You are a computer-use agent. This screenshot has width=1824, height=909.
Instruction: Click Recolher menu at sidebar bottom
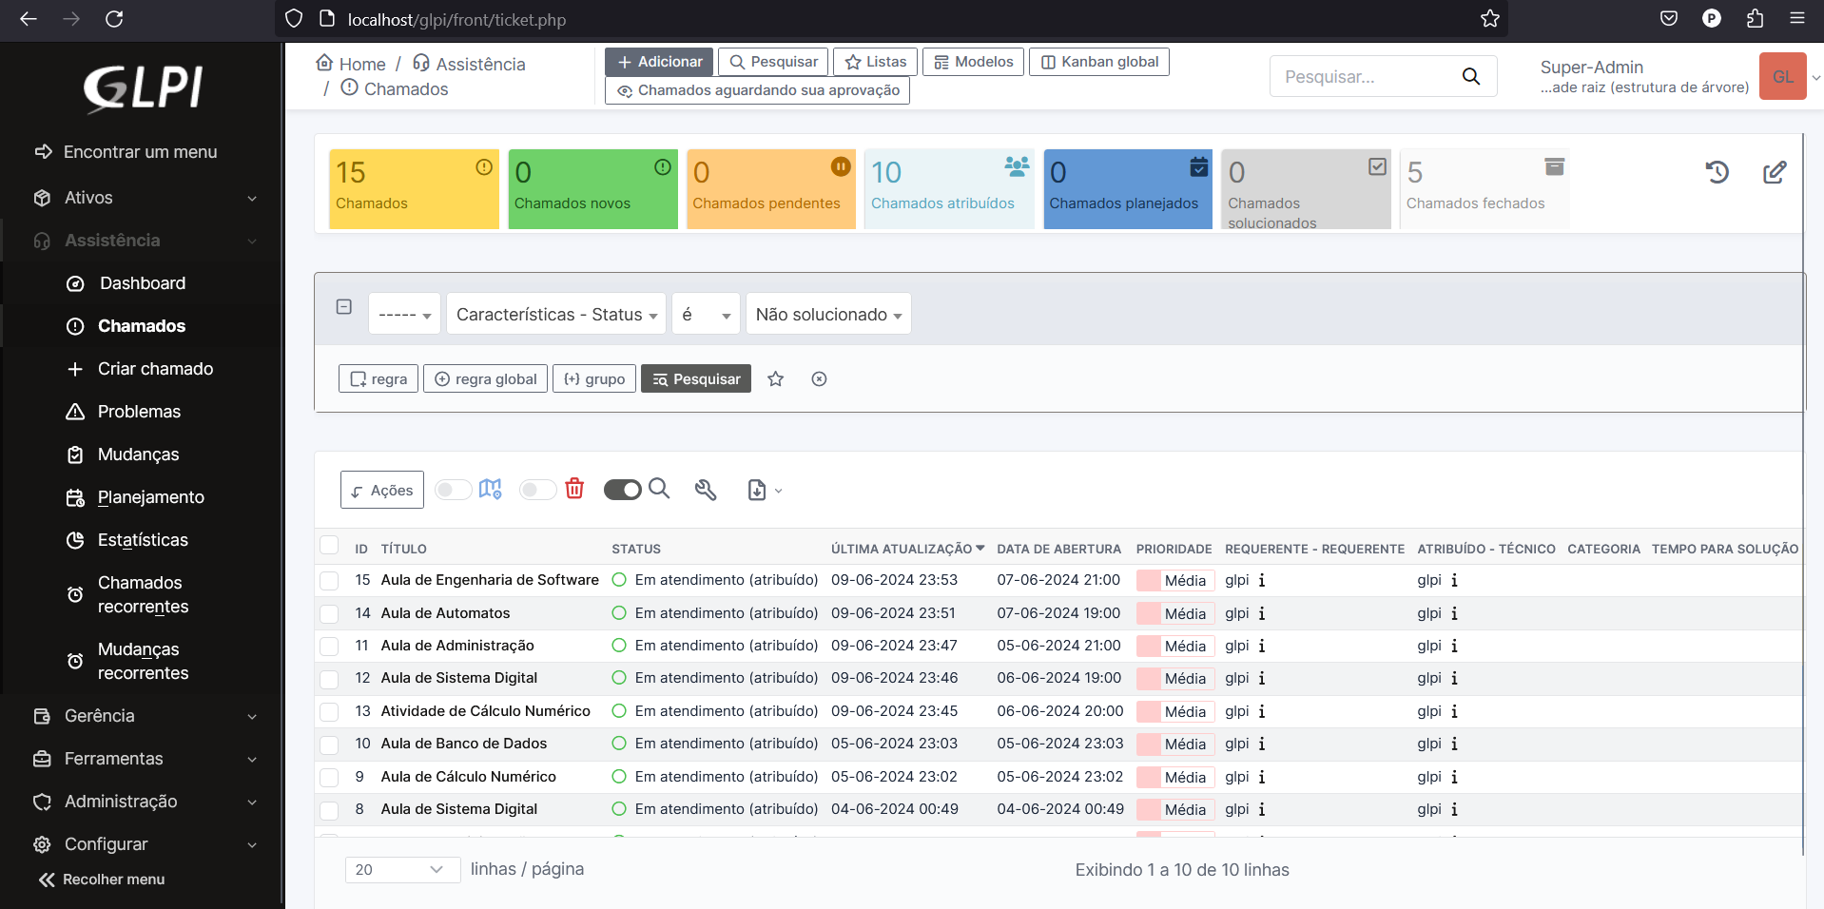[x=102, y=880]
